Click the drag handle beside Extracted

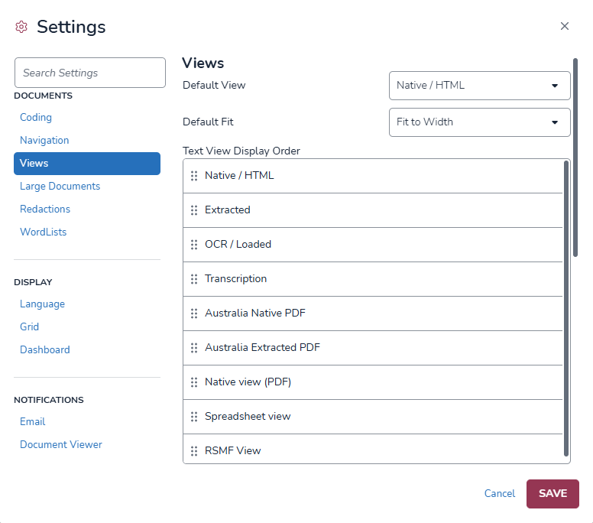pyautogui.click(x=194, y=210)
